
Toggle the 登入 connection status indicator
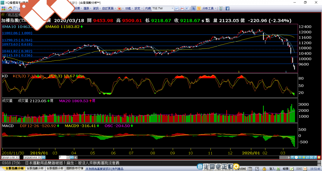point(279,168)
